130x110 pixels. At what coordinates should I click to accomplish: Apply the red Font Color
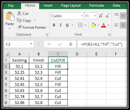click(x=104, y=25)
